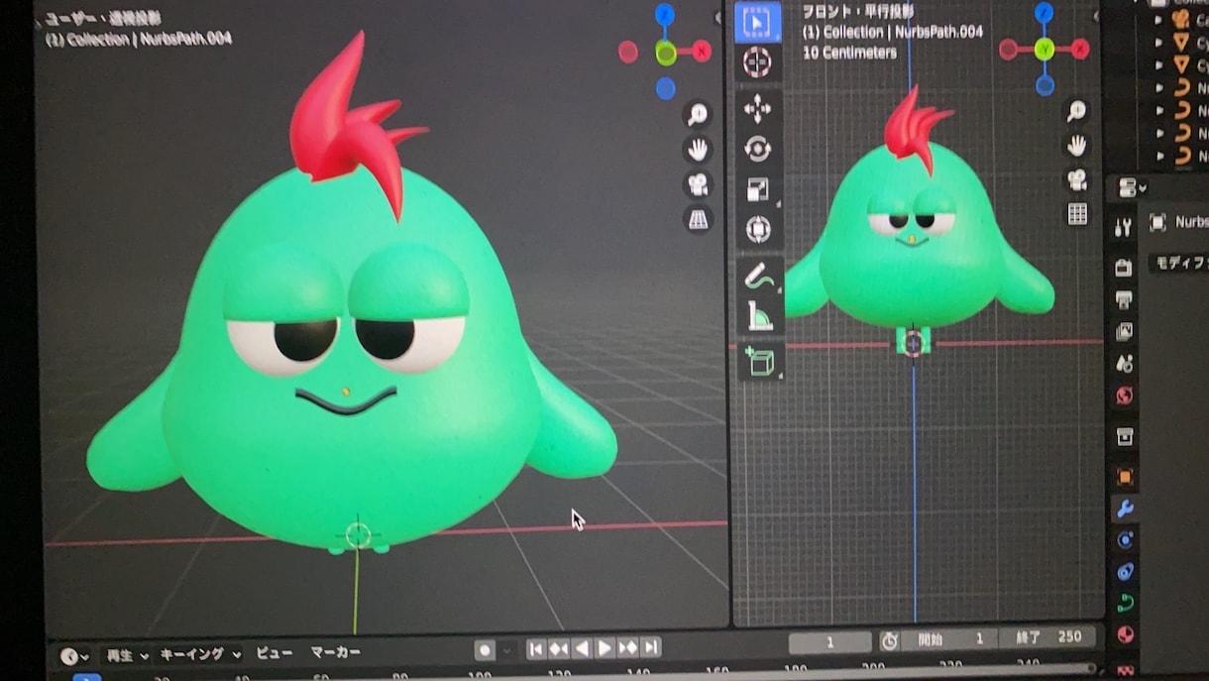Open the Output properties printer tab
The height and width of the screenshot is (681, 1209).
click(x=1124, y=299)
